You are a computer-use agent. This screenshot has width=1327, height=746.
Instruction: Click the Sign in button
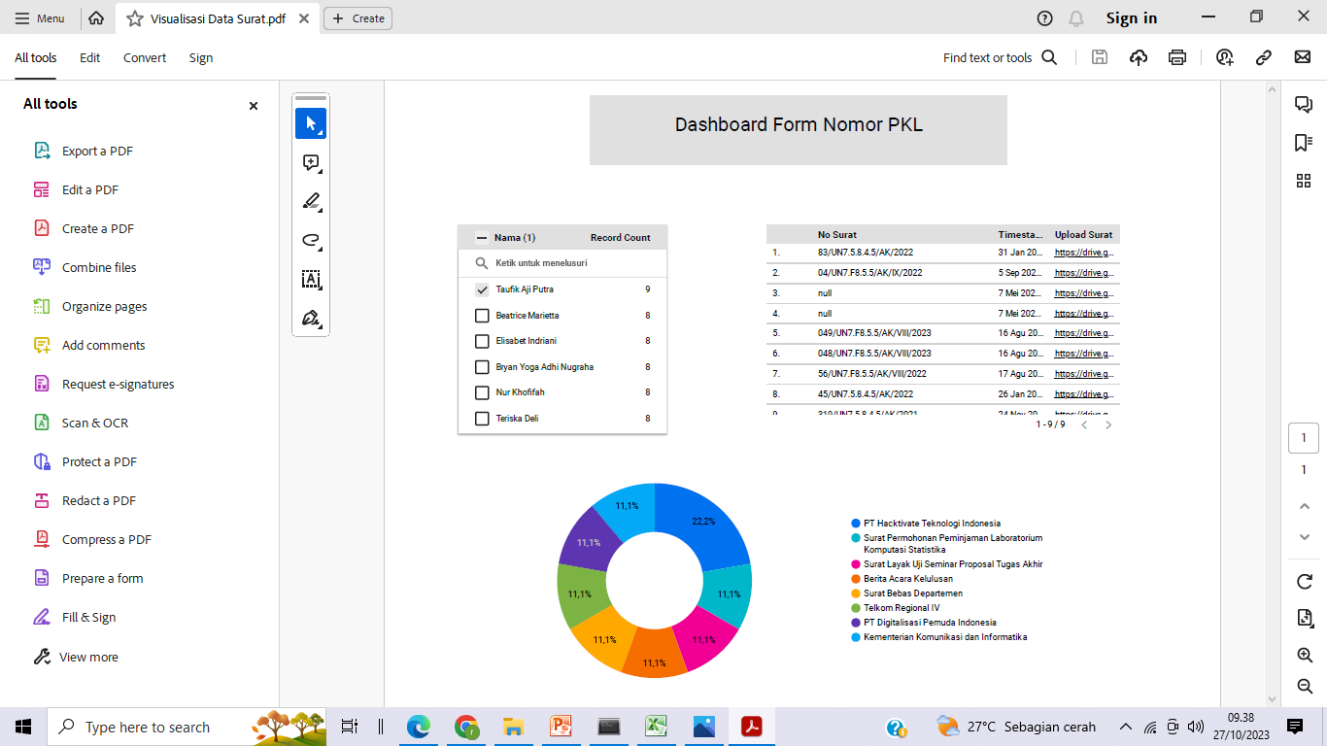coord(1132,18)
